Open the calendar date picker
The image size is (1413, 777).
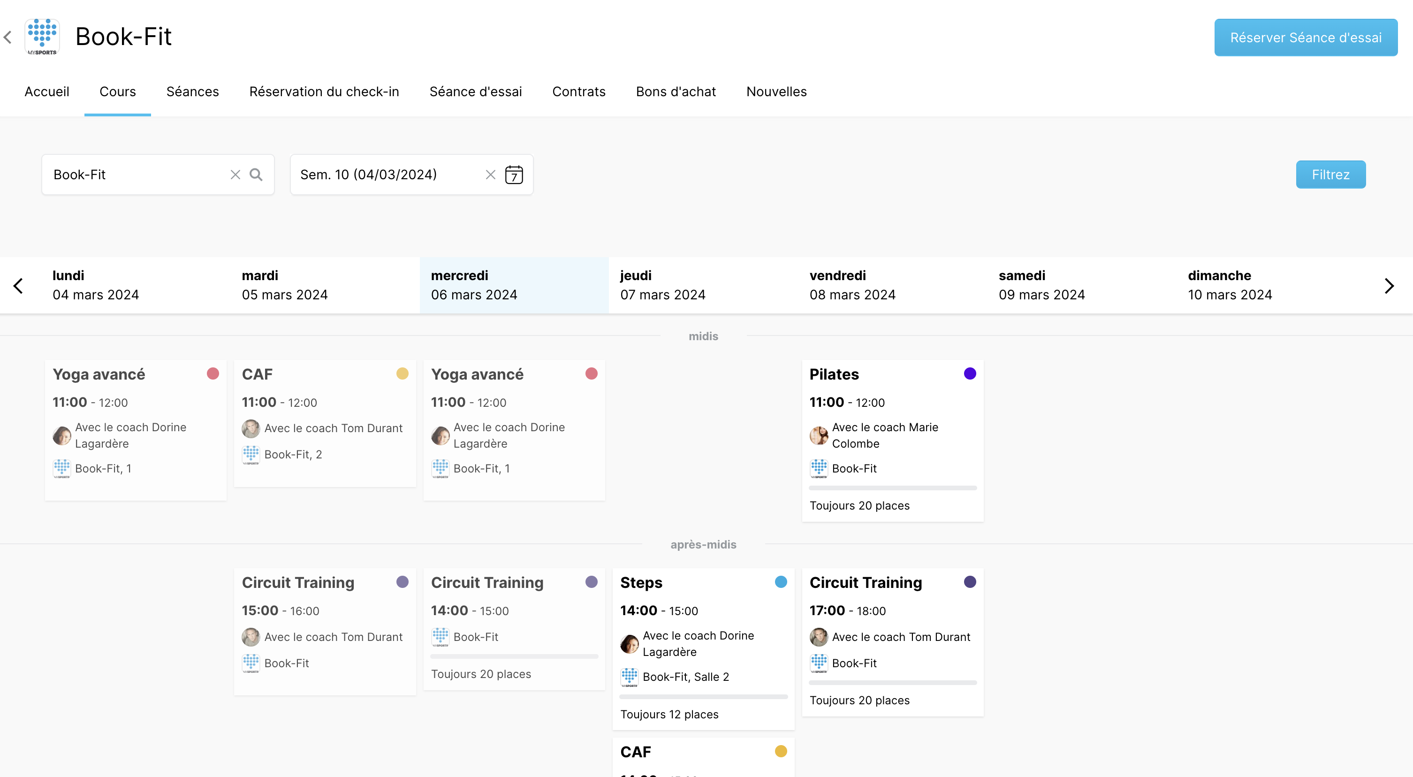coord(514,175)
